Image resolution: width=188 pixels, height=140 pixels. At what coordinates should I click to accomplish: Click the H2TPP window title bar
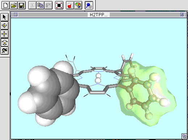click(x=99, y=15)
